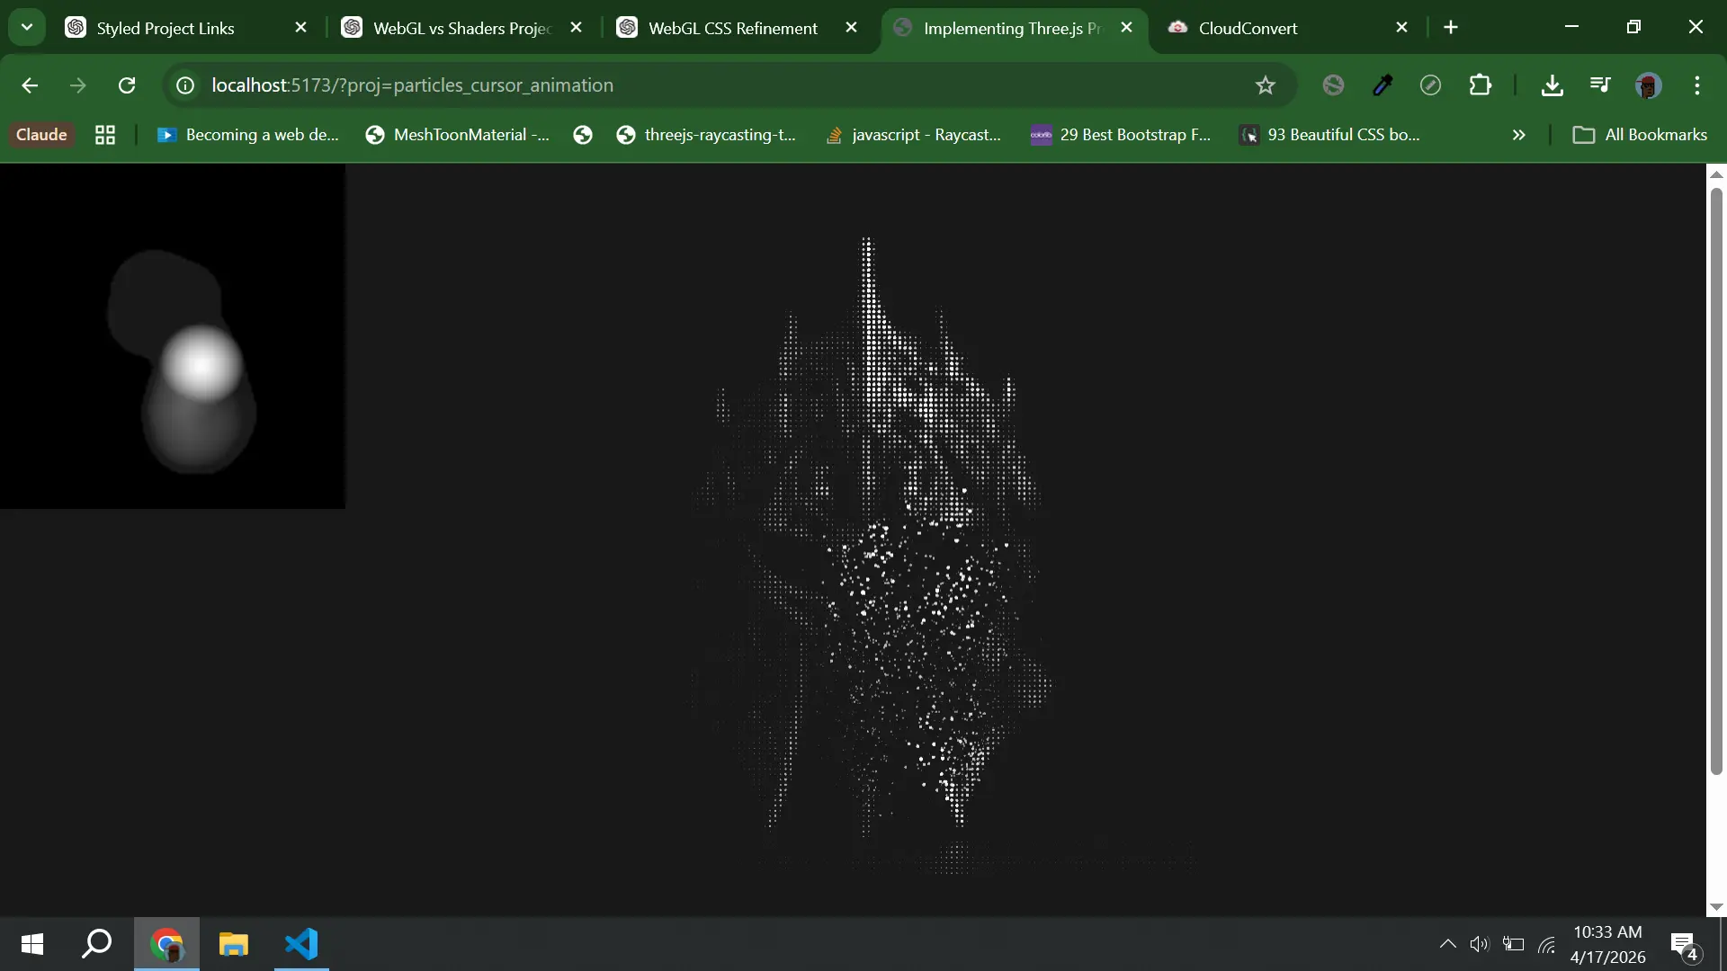Click the color picker eyedropper extension
1727x971 pixels.
point(1382,85)
